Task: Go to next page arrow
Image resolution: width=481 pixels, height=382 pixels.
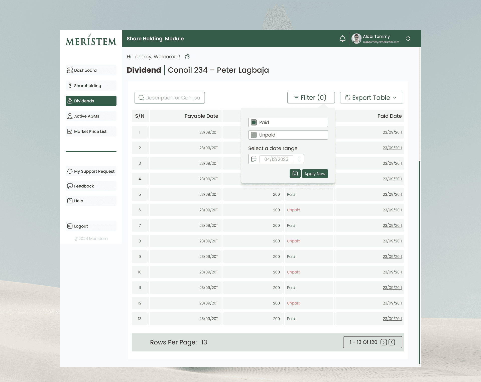Action: [383, 342]
